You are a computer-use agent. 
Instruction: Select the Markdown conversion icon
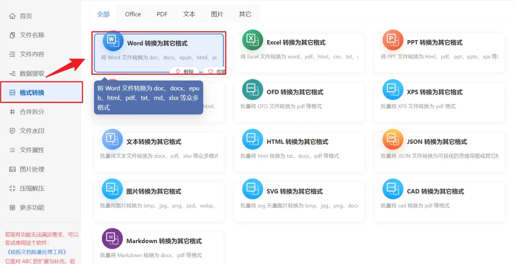(x=112, y=239)
